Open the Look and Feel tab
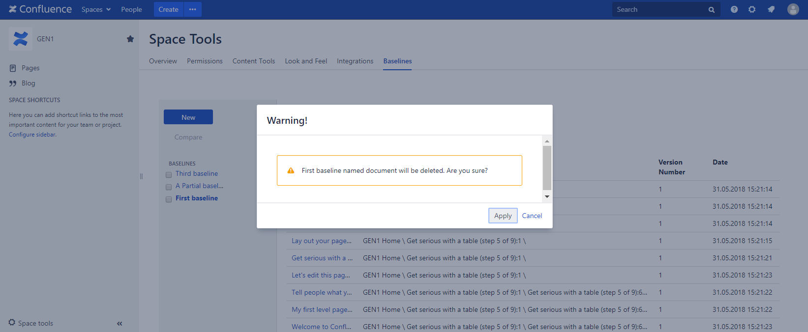Viewport: 808px width, 332px height. (x=305, y=61)
